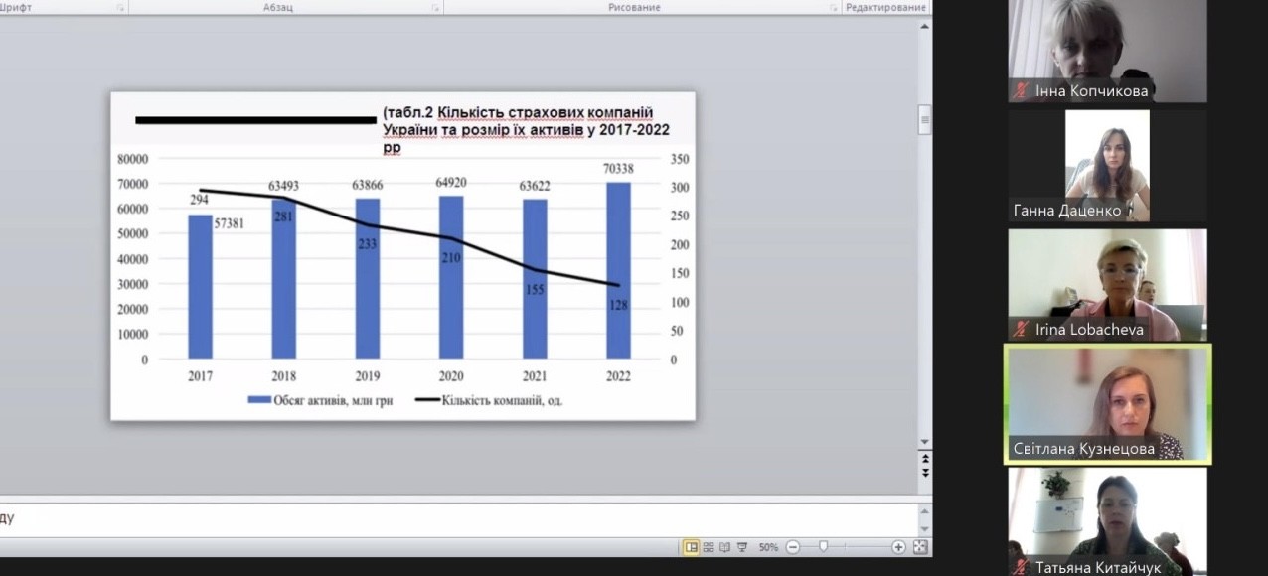Open Slide Sorter view
This screenshot has height=576, width=1268.
click(x=709, y=547)
